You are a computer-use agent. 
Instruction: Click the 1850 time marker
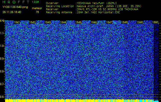[x=155, y=22]
